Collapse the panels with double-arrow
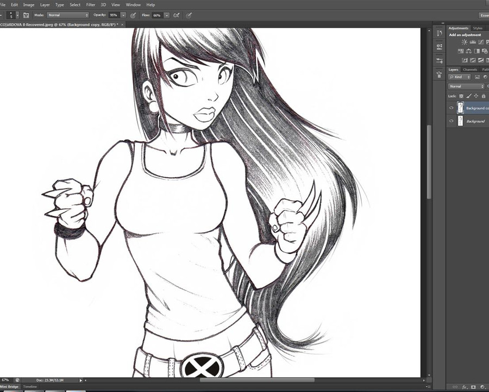Image resolution: width=489 pixels, height=392 pixels. click(x=442, y=23)
